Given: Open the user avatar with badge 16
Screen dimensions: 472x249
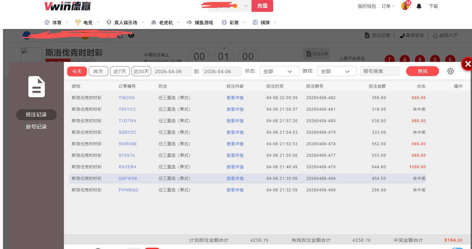Looking at the screenshot, I should click(405, 6).
